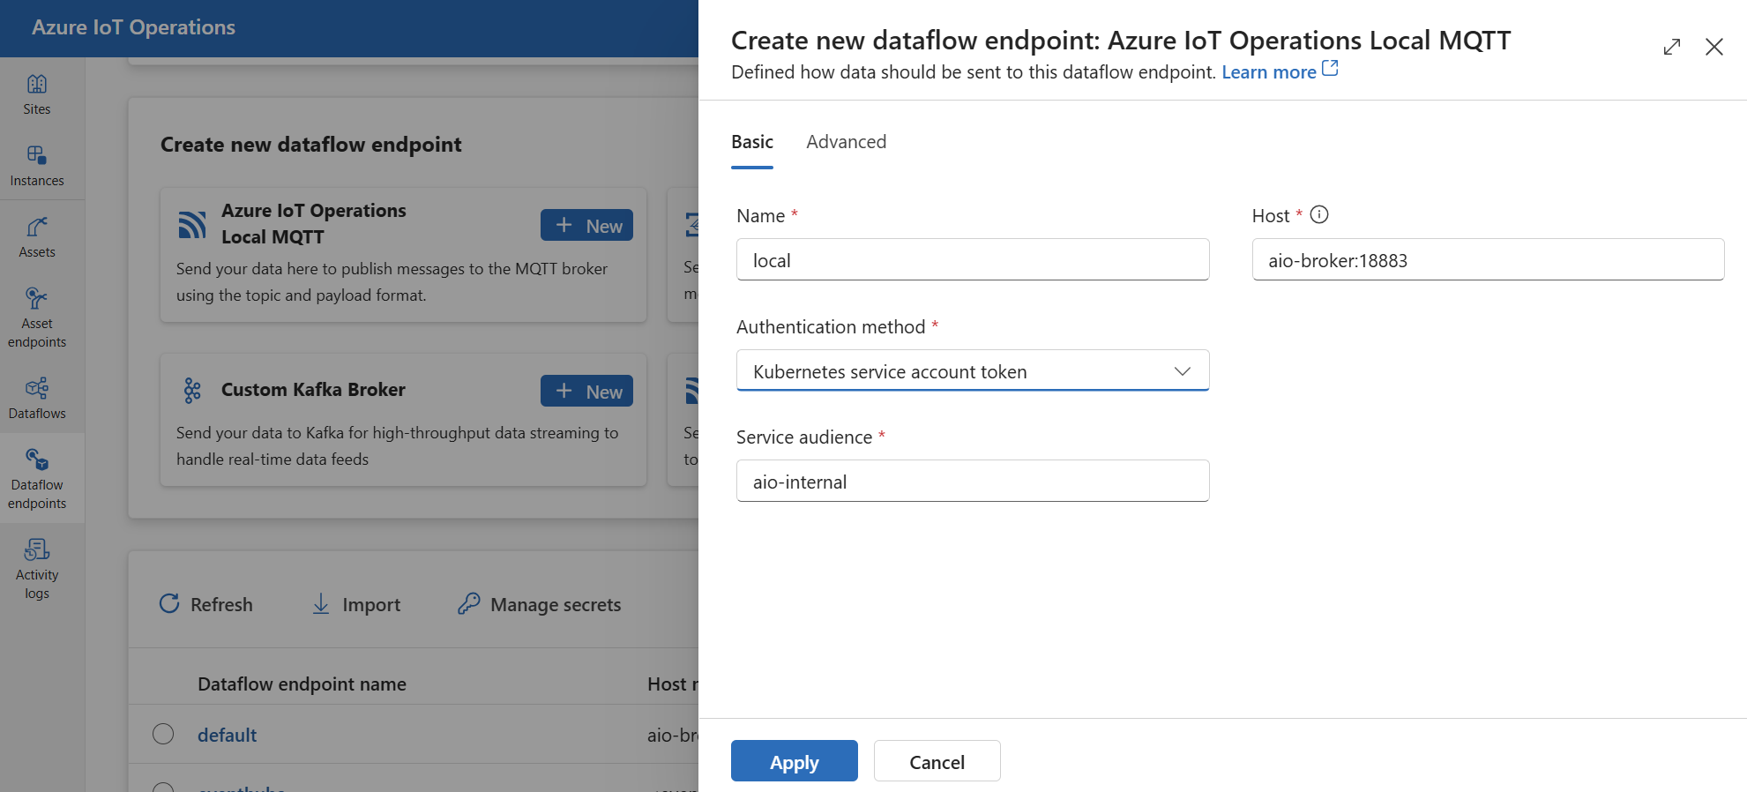Click the Host input field with aio-broker:18883
Image resolution: width=1747 pixels, height=792 pixels.
click(x=1488, y=259)
